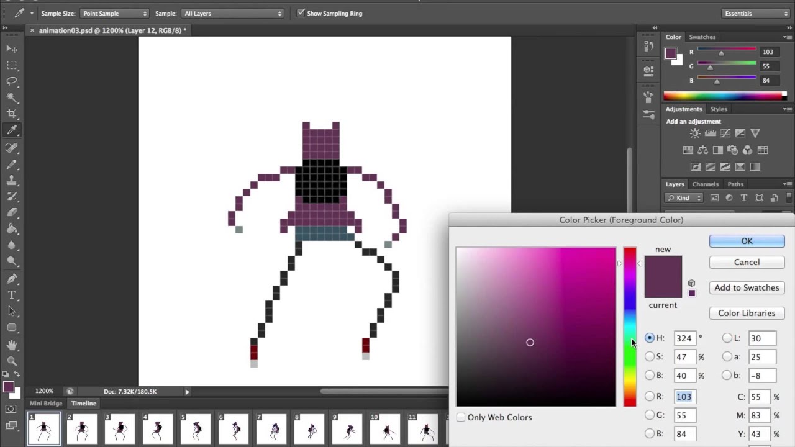Add a Photo Filter adjustment
Screen dimensions: 795x447
(732, 150)
